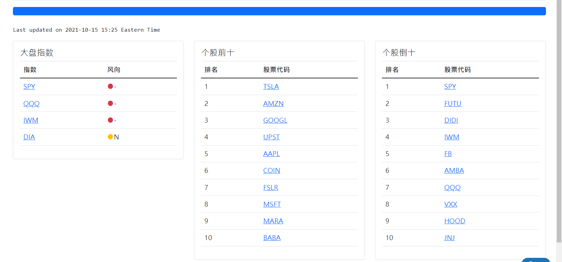Viewport: 562px width, 262px height.
Task: Open the FUTU link in bottom-ten list
Action: click(452, 103)
